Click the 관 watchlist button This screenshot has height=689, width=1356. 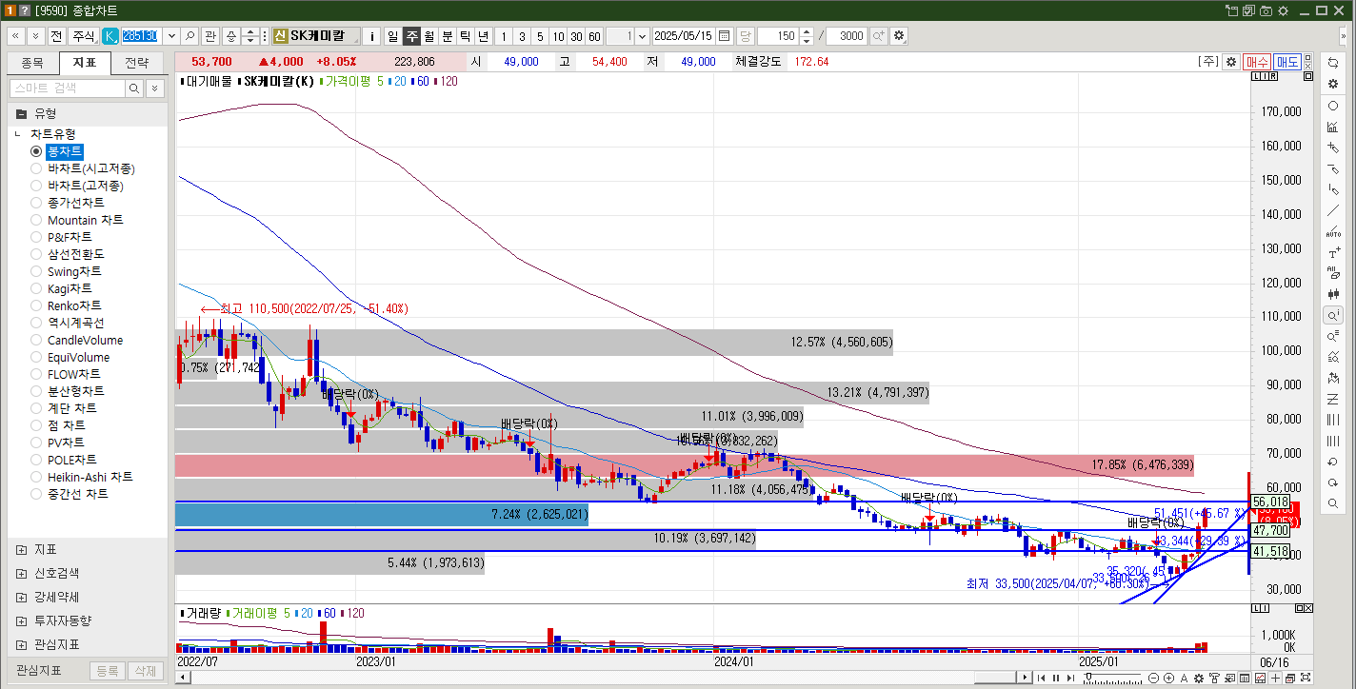coord(210,36)
